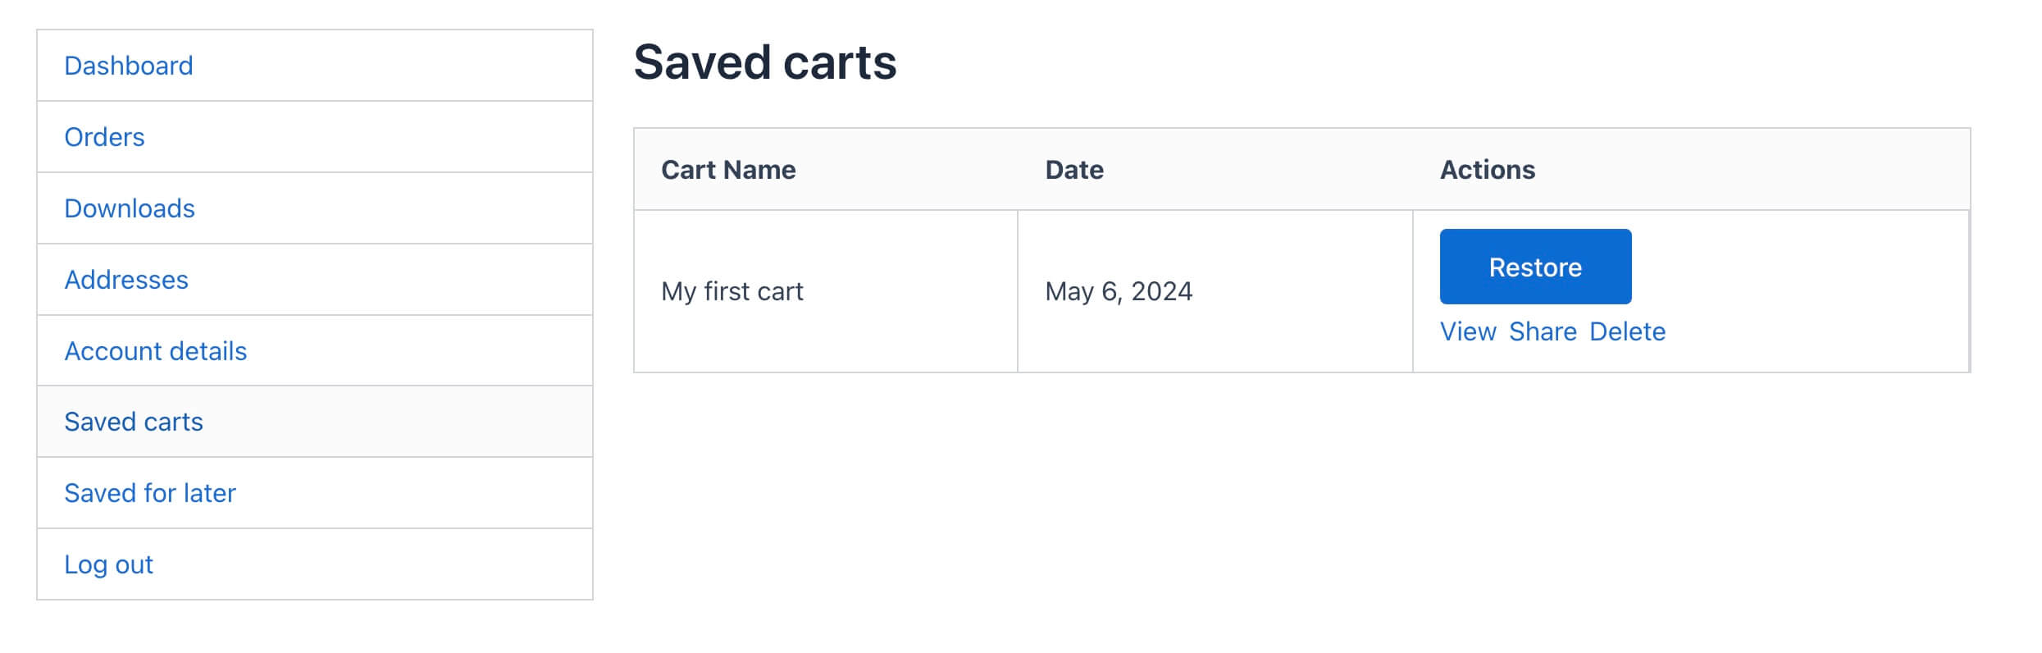Open the Downloads section
The image size is (2042, 653).
[x=130, y=208]
